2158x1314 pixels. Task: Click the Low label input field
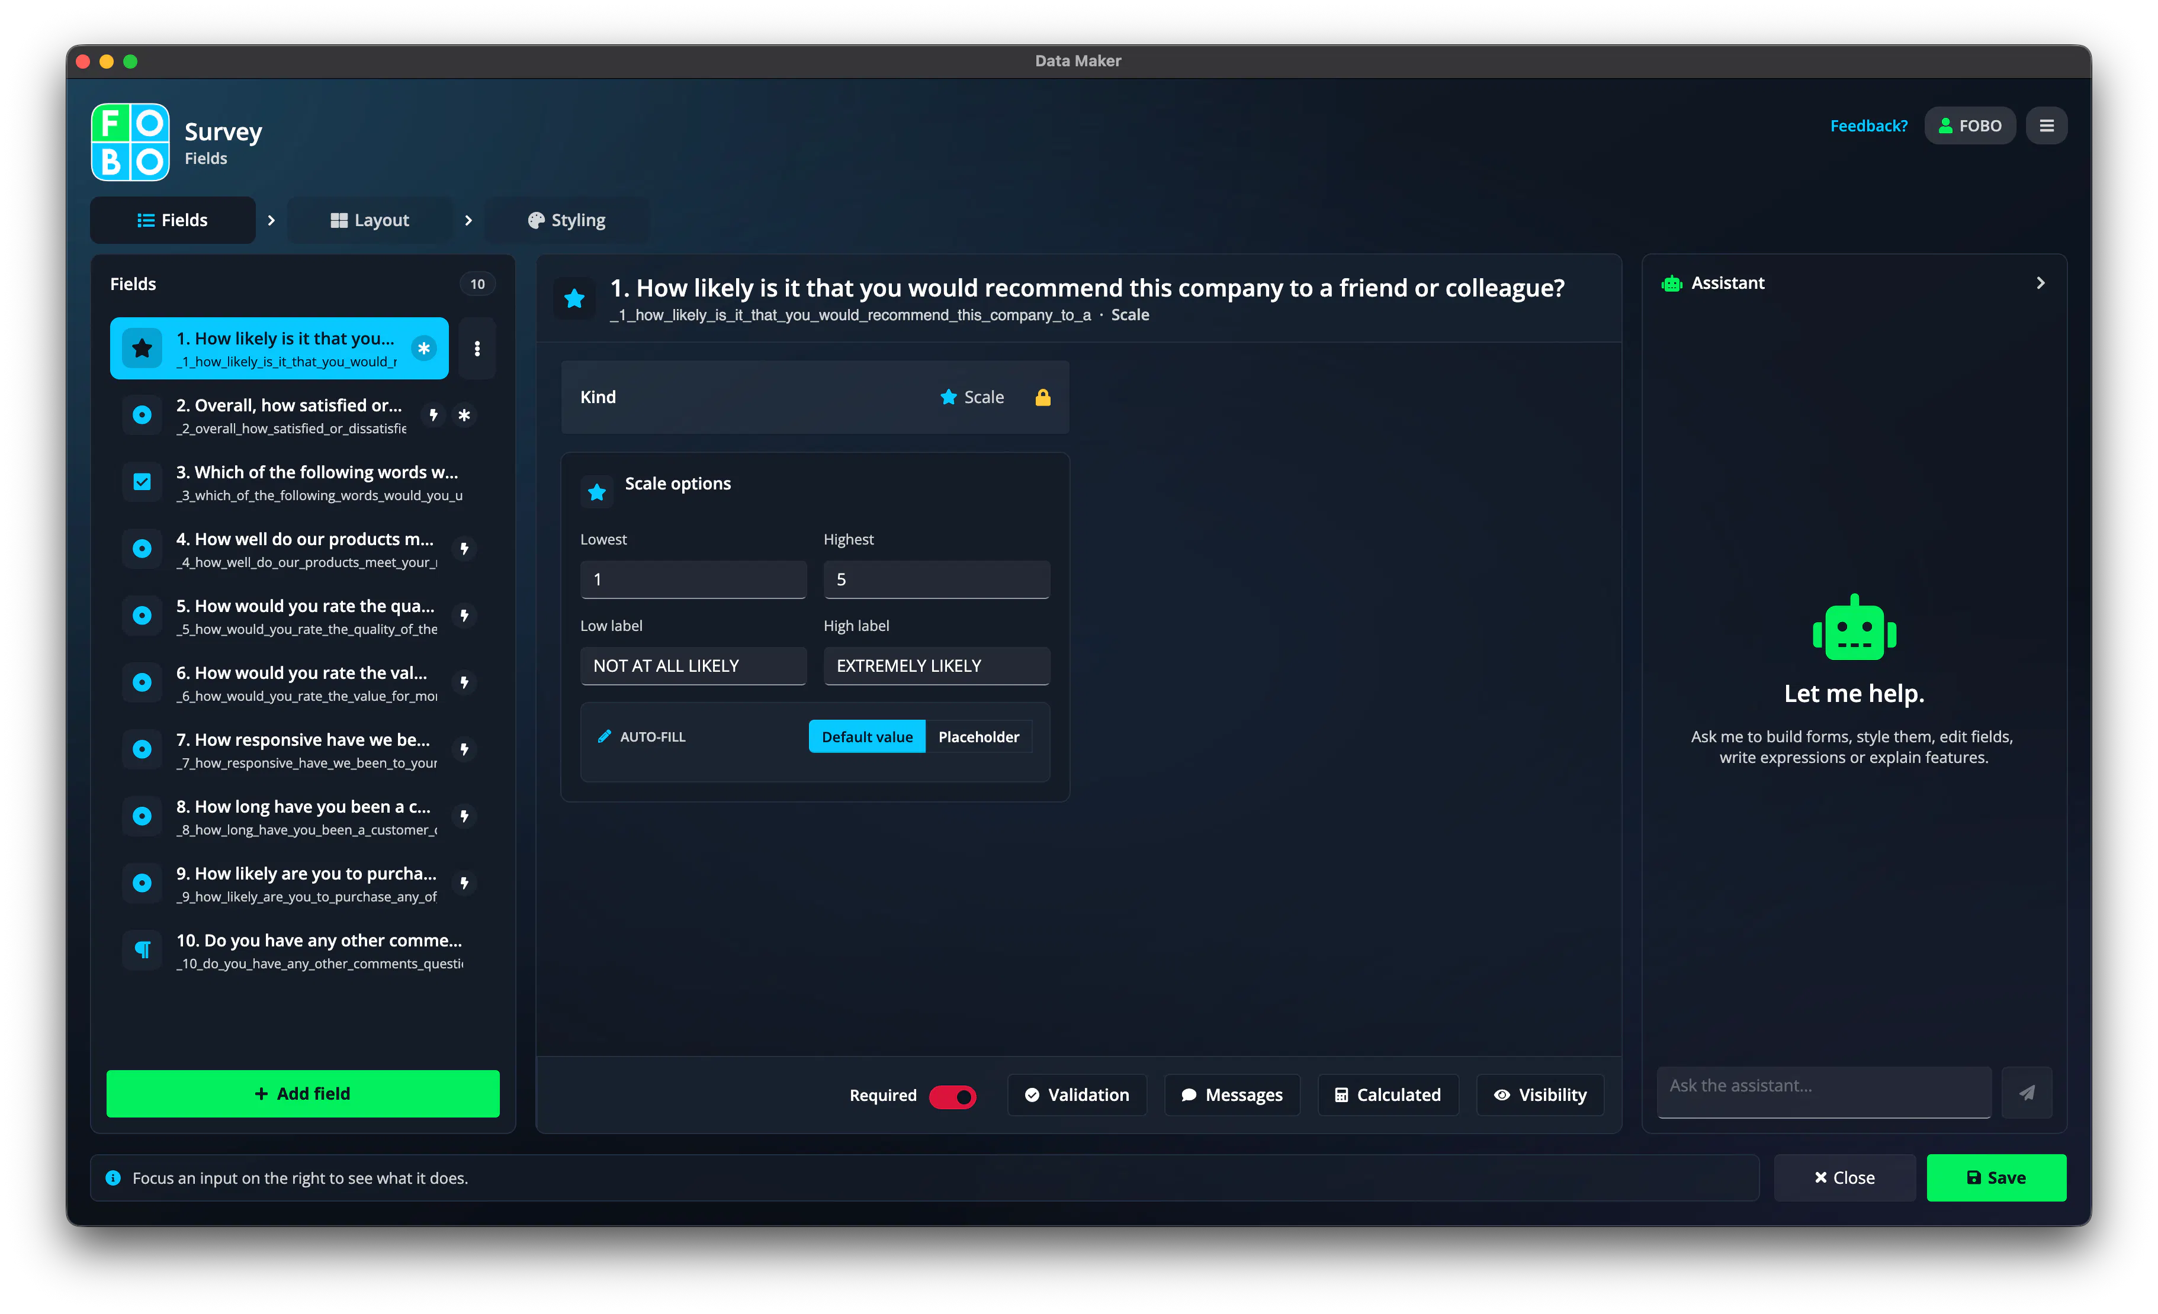[693, 666]
